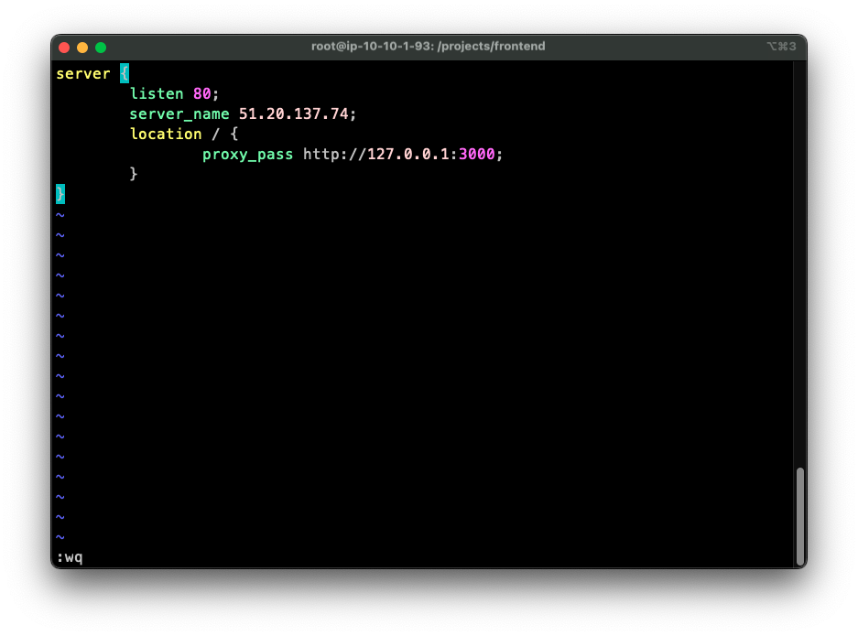Click the green zoom traffic light
The height and width of the screenshot is (636, 858).
pos(101,46)
